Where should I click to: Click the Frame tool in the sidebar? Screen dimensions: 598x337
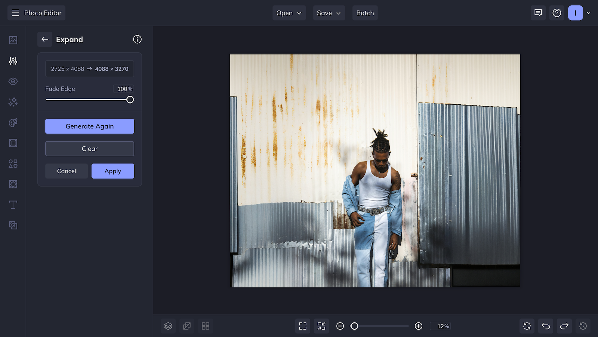tap(13, 143)
